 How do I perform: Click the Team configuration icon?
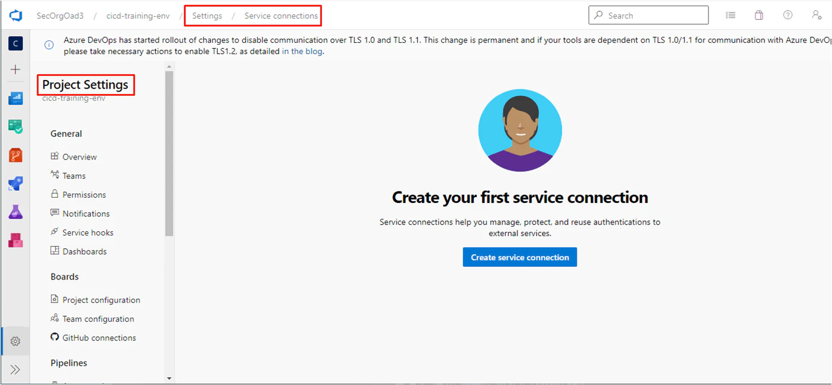click(x=55, y=319)
